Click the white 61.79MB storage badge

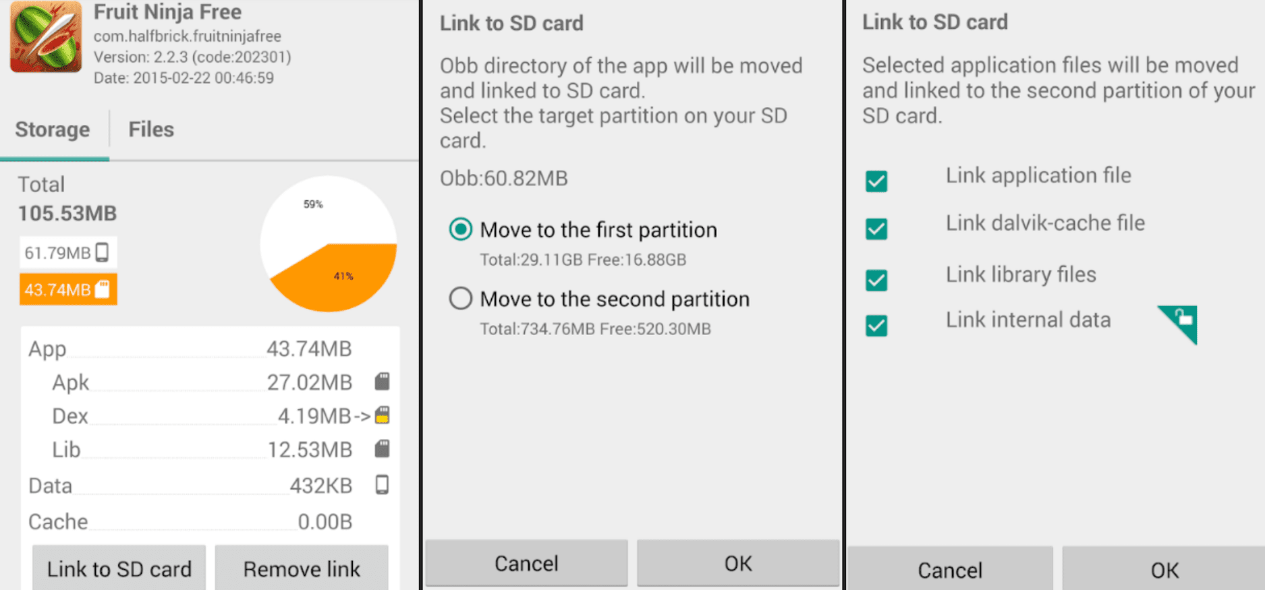pyautogui.click(x=68, y=252)
